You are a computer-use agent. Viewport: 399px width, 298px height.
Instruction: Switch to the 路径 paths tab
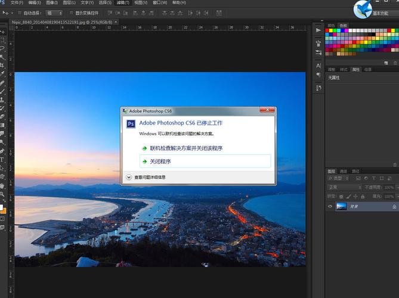tap(355, 171)
